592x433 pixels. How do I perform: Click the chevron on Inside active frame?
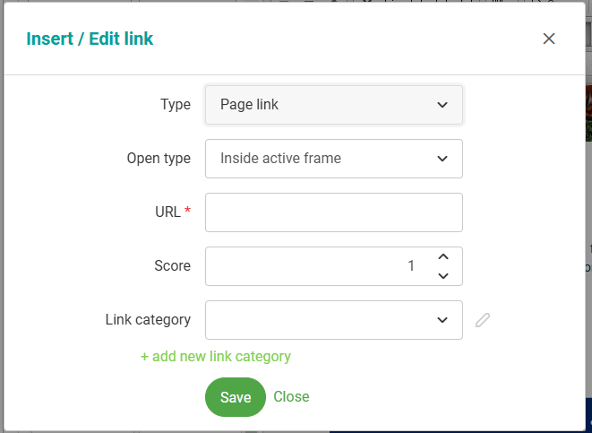[x=442, y=159]
